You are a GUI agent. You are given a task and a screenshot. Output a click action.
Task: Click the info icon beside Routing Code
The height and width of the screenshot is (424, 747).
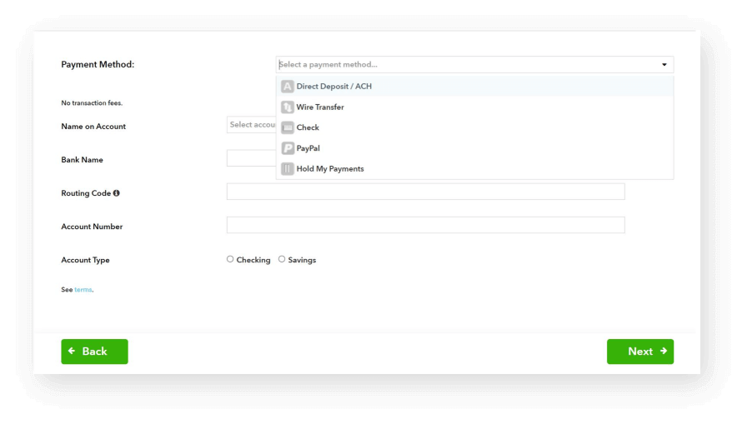tap(116, 193)
